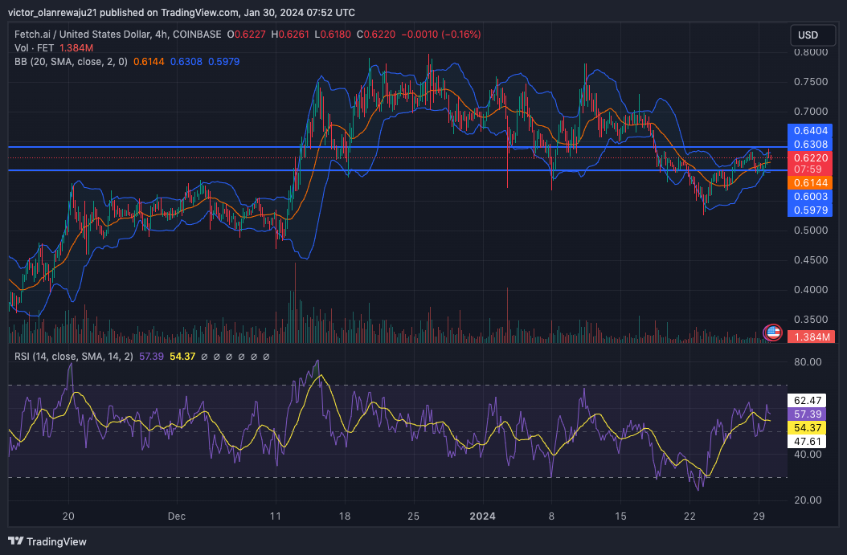Click the purple 57.39 label on RSI axis
This screenshot has height=555, width=847.
coord(807,414)
